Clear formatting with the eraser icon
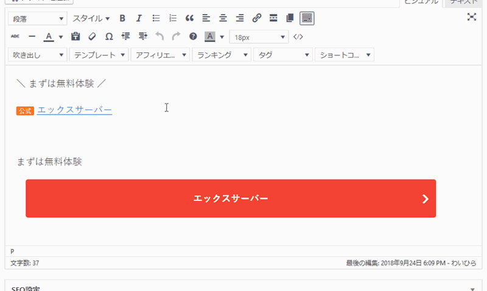This screenshot has height=291, width=487. click(x=92, y=37)
